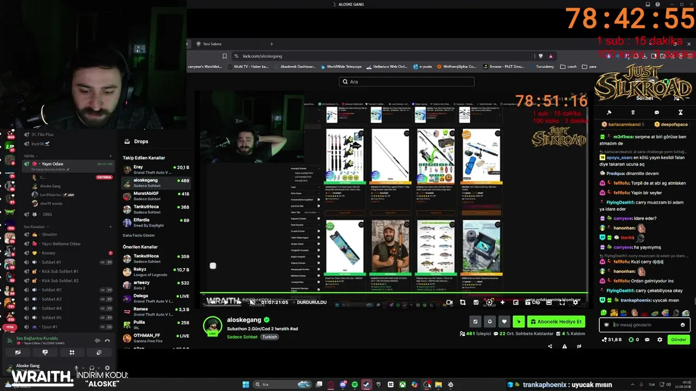Open Spotify from the taskbar
Screen dimensions: 696x391
tap(355, 384)
